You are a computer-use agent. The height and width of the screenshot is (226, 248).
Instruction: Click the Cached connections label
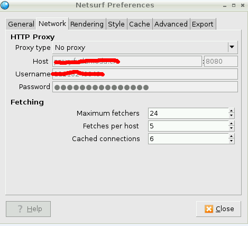pyautogui.click(x=106, y=139)
